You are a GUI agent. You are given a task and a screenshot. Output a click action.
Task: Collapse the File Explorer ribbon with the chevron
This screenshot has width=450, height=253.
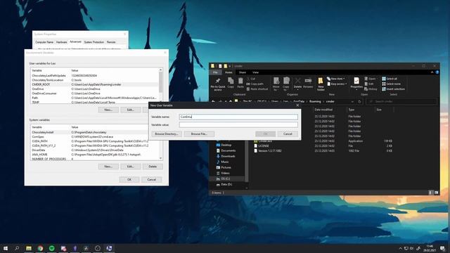point(432,72)
